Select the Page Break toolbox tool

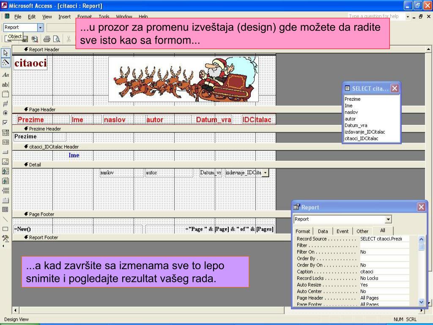[5, 190]
